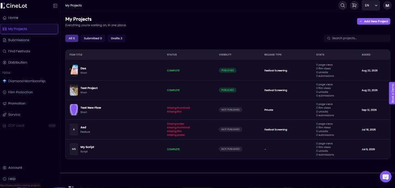
Task: Collapse the sidebar with the panel icon
Action: (x=55, y=6)
